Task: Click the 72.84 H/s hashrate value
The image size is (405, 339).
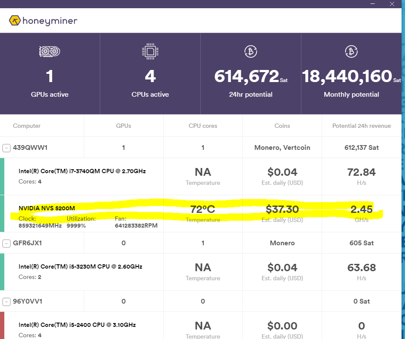Action: point(361,172)
